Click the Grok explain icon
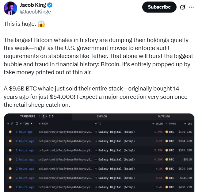The image size is (198, 192). point(182,7)
